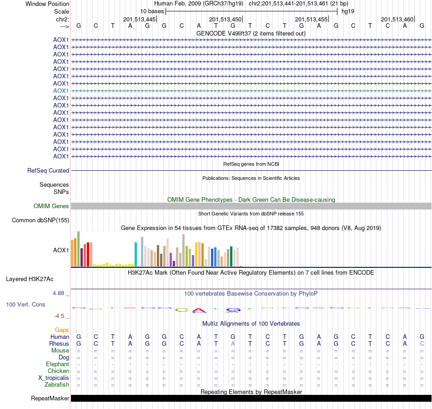Click the turquoise bar in the GTEx expression chart

(136, 254)
